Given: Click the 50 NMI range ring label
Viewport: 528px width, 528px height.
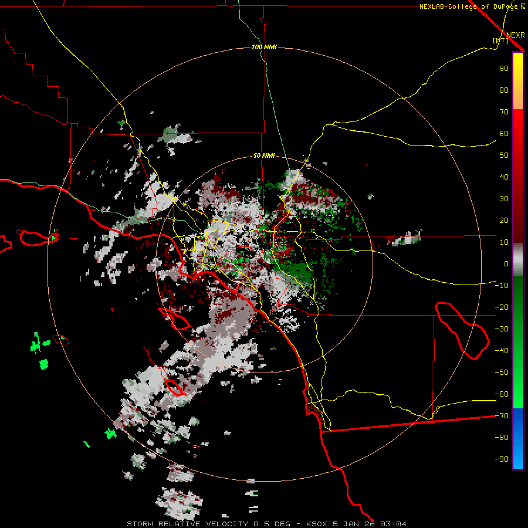Looking at the screenshot, I should pyautogui.click(x=264, y=155).
